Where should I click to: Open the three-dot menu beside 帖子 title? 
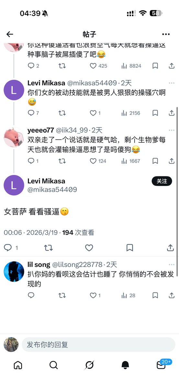click(x=166, y=34)
